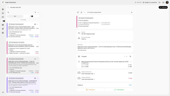
Task: Click the estimate icon on калькуляция услуги card
Action: [35, 24]
